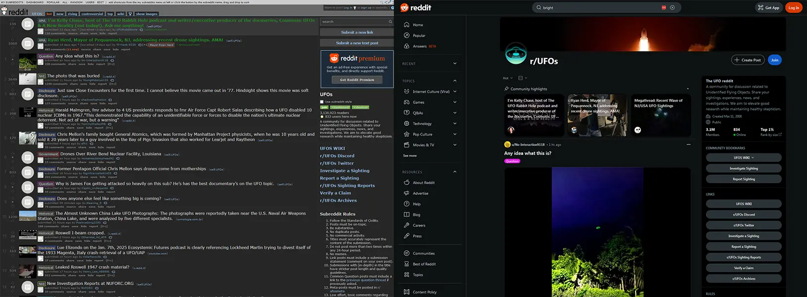807x297 pixels.
Task: Clear the 'bright' search with the X icon
Action: [x=672, y=7]
